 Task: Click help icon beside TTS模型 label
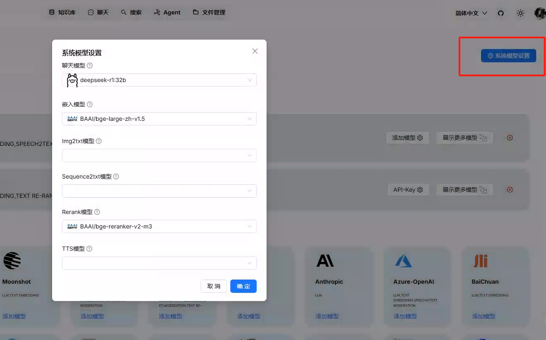(89, 249)
